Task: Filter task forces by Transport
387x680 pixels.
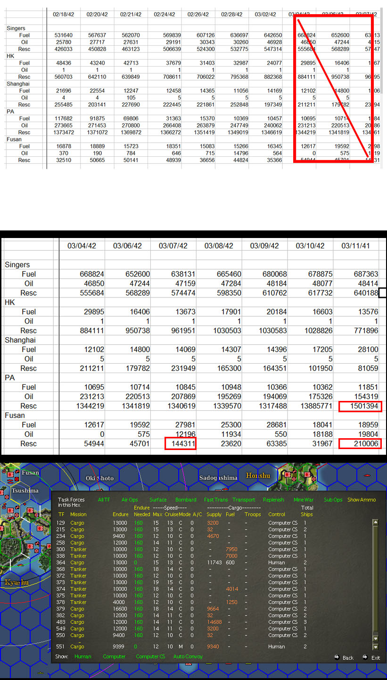Action: pyautogui.click(x=244, y=500)
